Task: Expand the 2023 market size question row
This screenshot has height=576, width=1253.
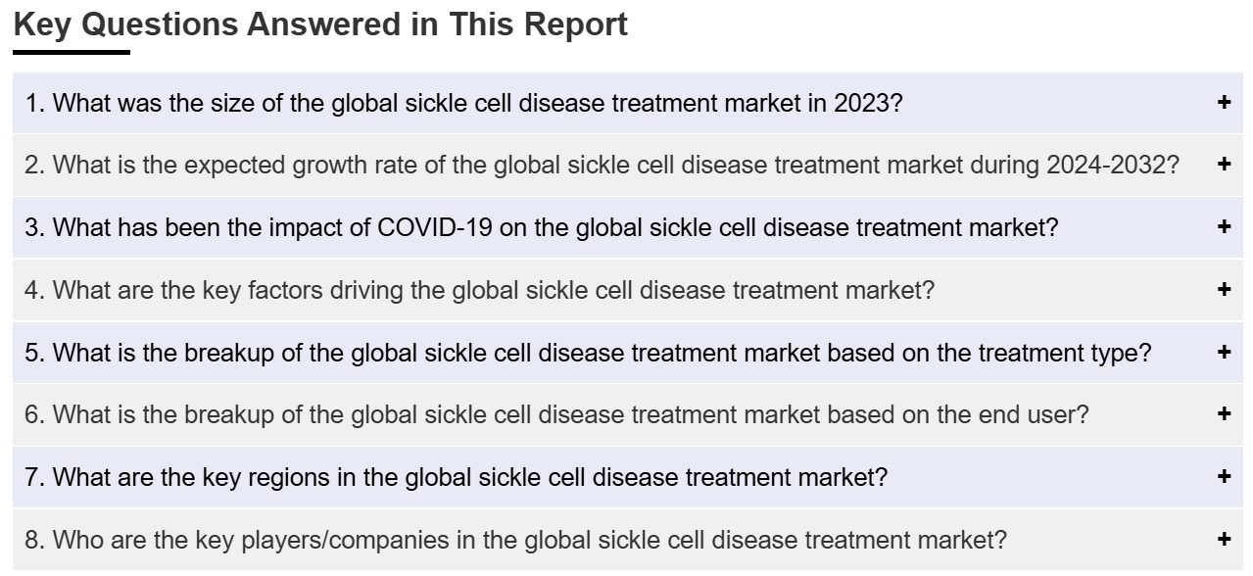Action: pos(628,103)
